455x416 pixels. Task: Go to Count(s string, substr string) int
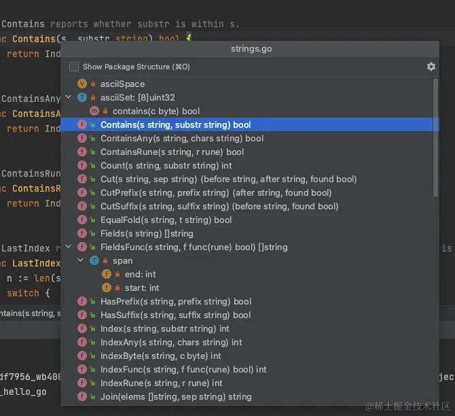point(166,165)
